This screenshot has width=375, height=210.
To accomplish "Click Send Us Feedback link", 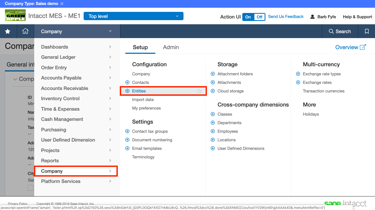I will [286, 17].
